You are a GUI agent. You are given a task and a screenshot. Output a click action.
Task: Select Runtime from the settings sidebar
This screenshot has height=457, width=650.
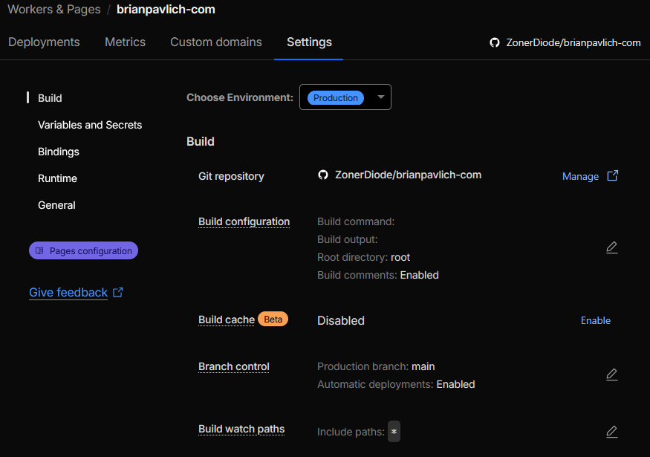coord(58,178)
